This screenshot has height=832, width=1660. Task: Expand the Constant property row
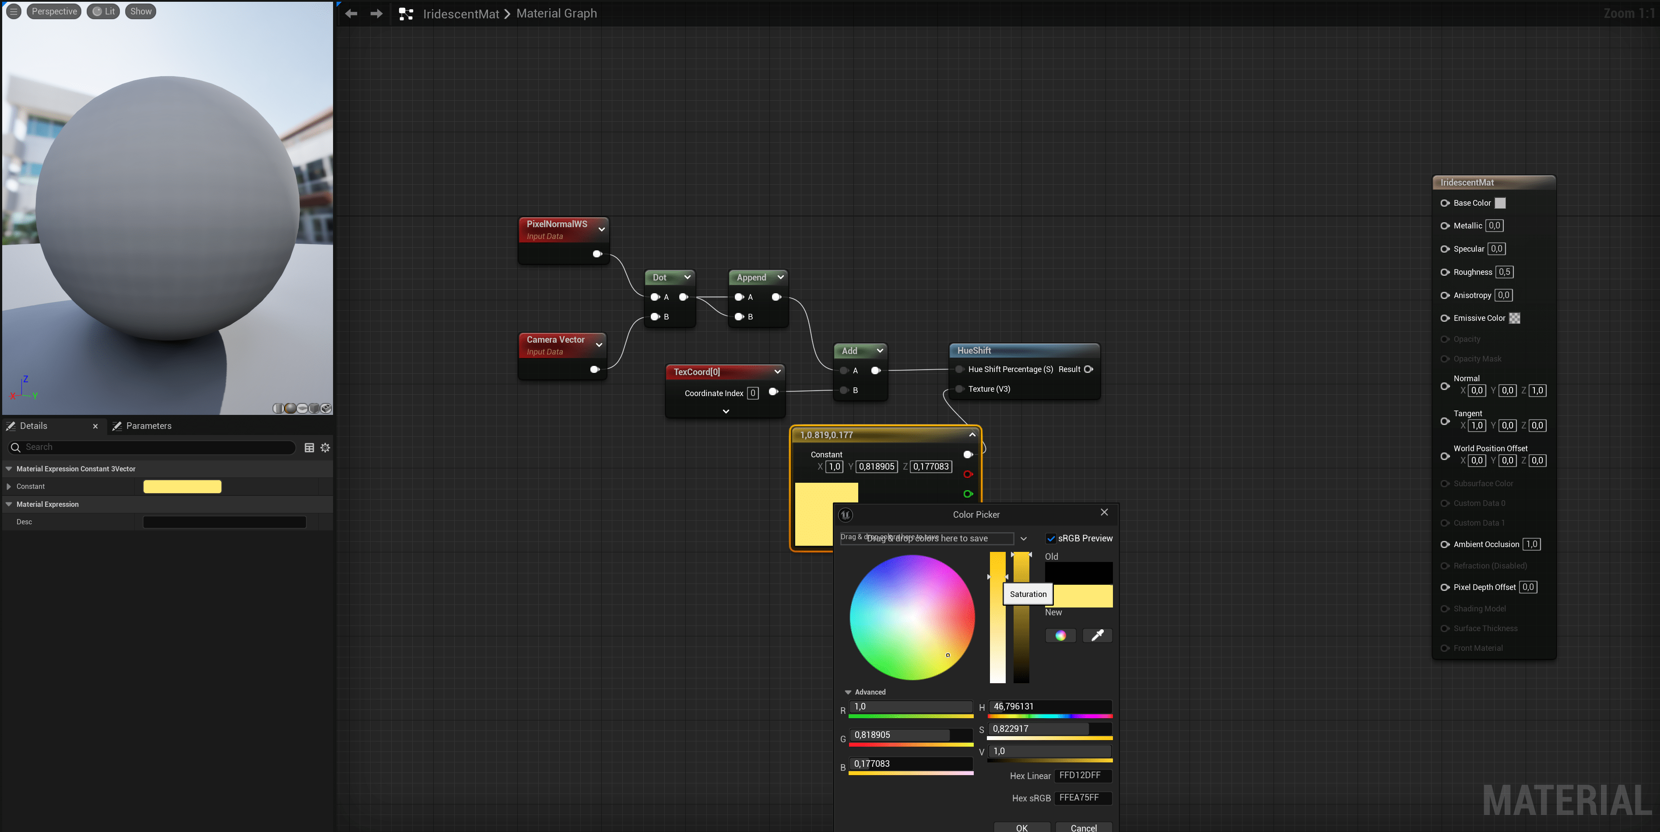pyautogui.click(x=9, y=487)
